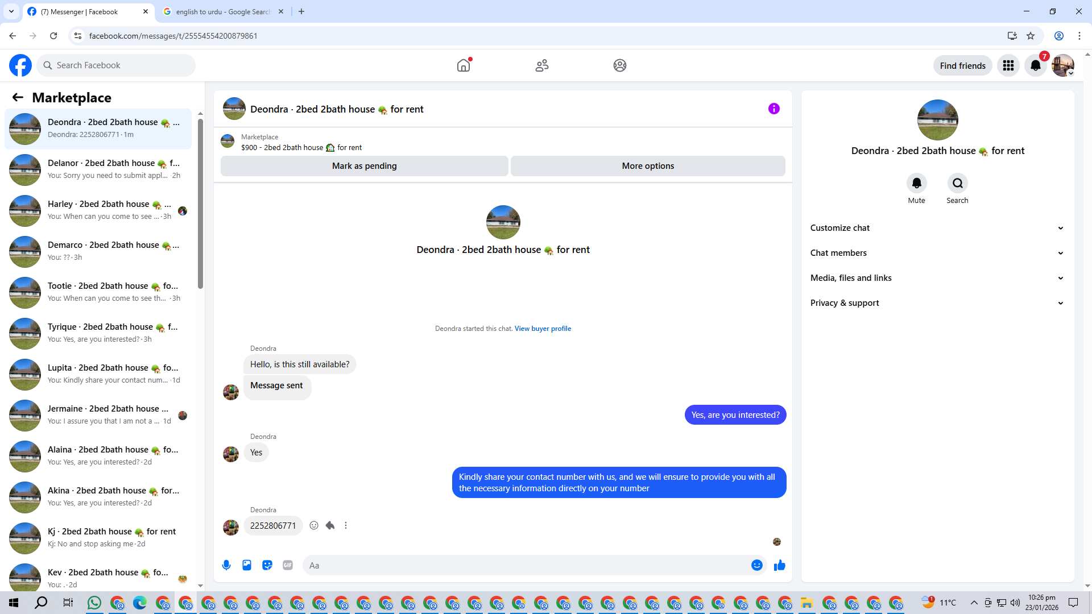Screen dimensions: 1092x614
Task: Reply to the 2252806771 message
Action: click(330, 525)
